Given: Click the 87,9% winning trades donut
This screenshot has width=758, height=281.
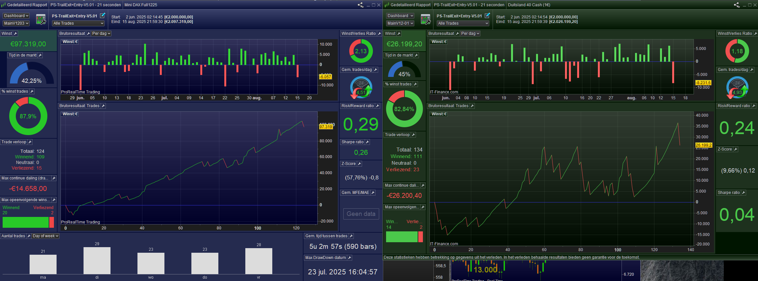Looking at the screenshot, I should pyautogui.click(x=28, y=116).
